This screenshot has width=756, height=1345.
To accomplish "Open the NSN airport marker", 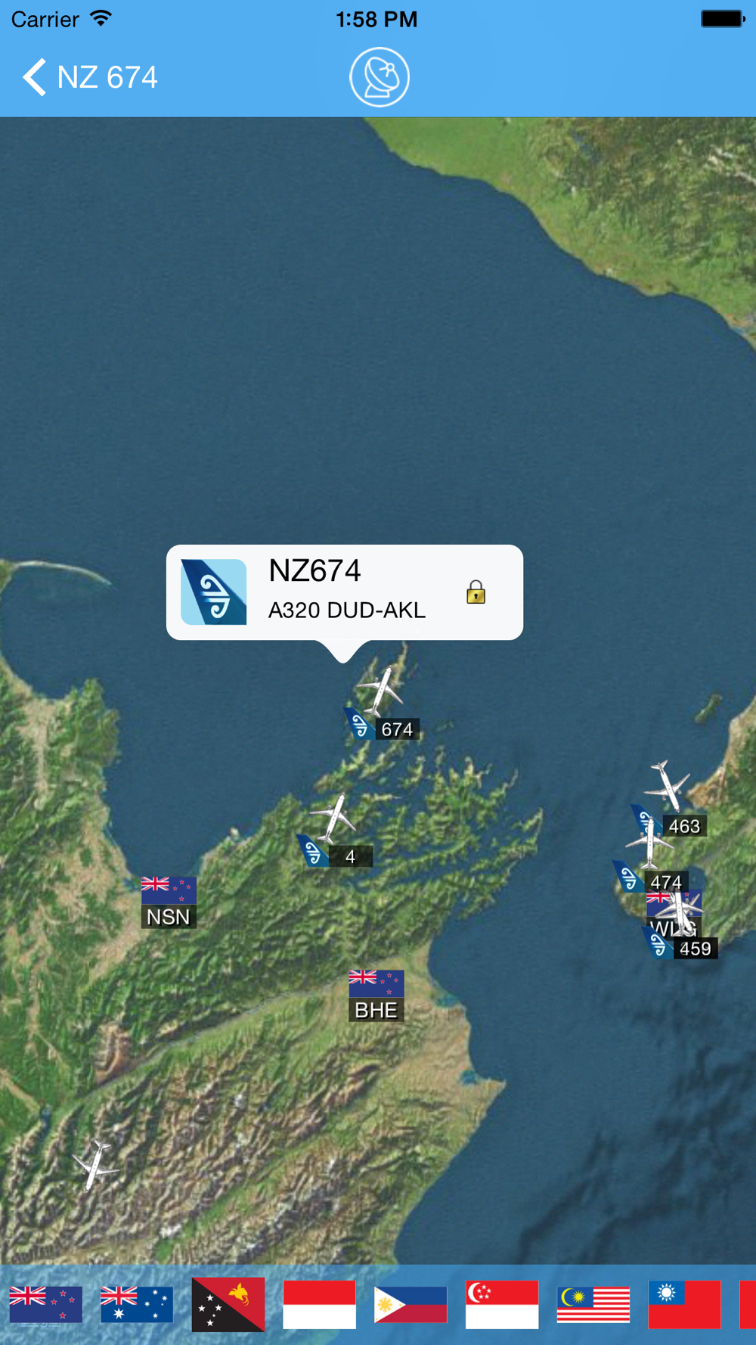I will 169,902.
